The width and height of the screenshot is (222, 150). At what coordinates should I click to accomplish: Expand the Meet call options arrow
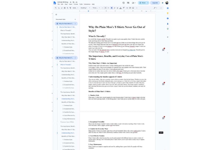coord(135,3)
